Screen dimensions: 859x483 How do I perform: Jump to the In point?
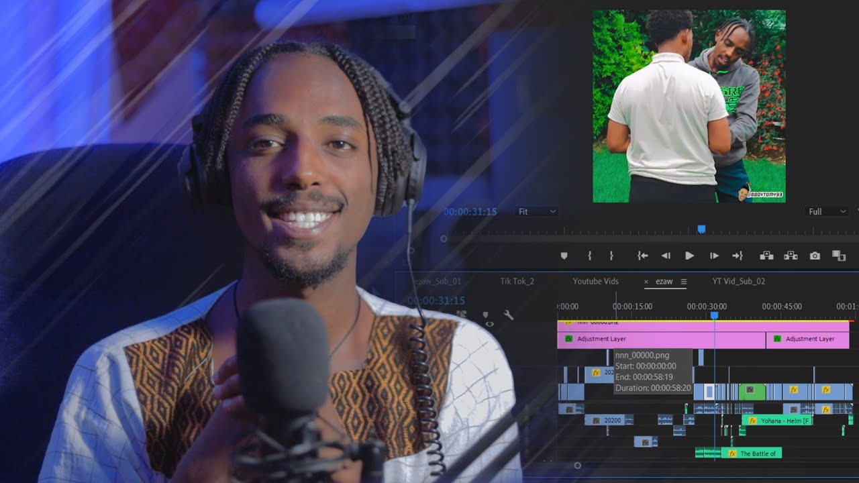(642, 256)
